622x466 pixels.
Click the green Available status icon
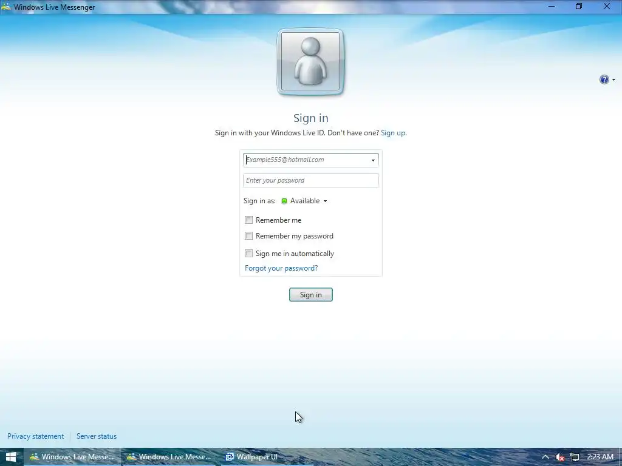pyautogui.click(x=284, y=201)
